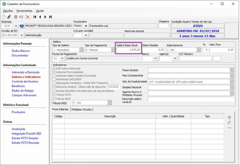
Task: Click the blue refresh icon beside Empresa
Action: pos(21,26)
